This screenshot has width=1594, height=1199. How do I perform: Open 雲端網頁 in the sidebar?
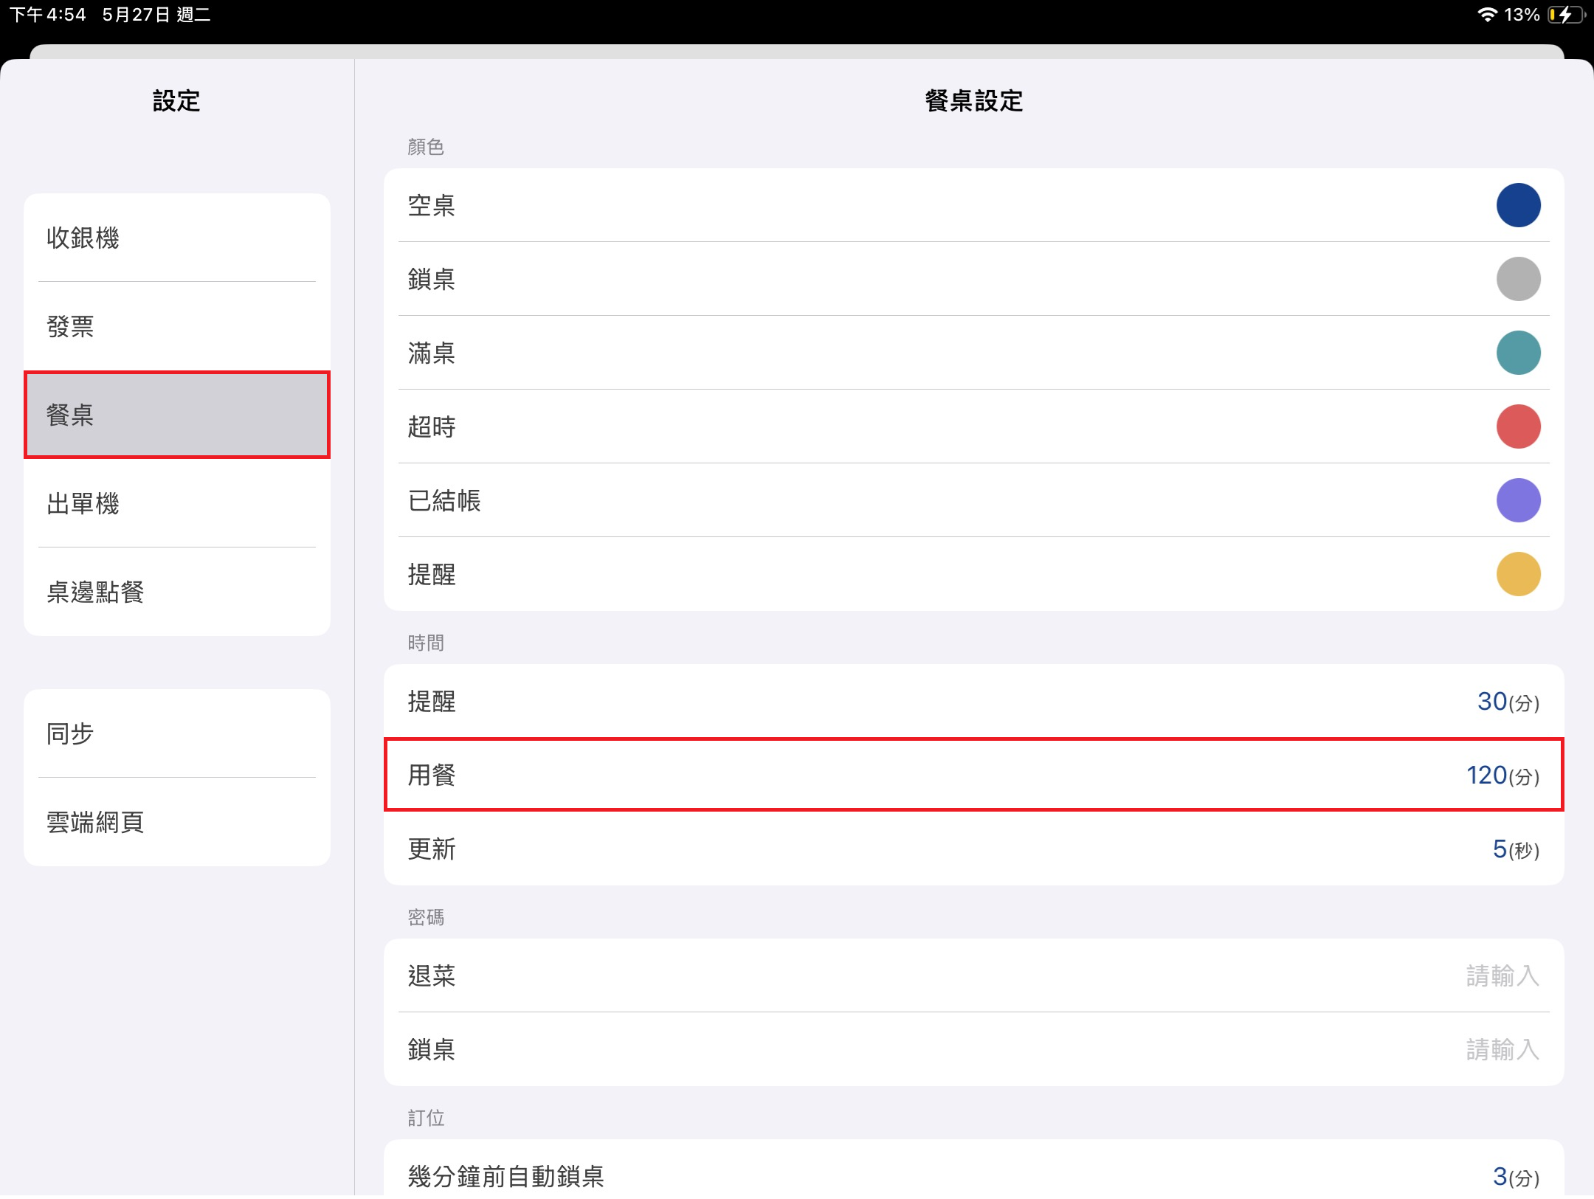(177, 822)
